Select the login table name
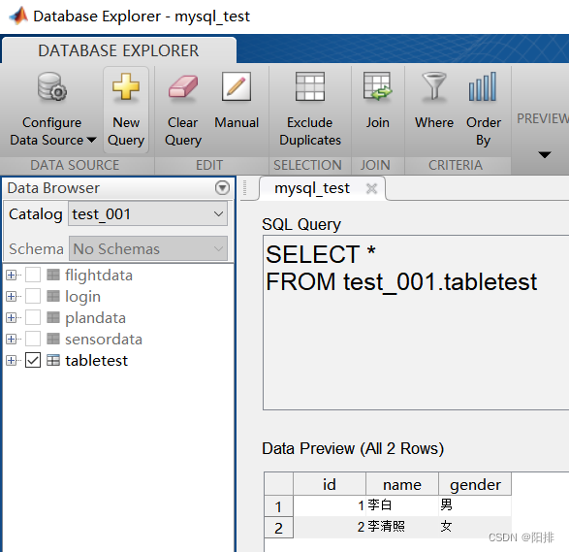The height and width of the screenshot is (552, 569). click(82, 297)
